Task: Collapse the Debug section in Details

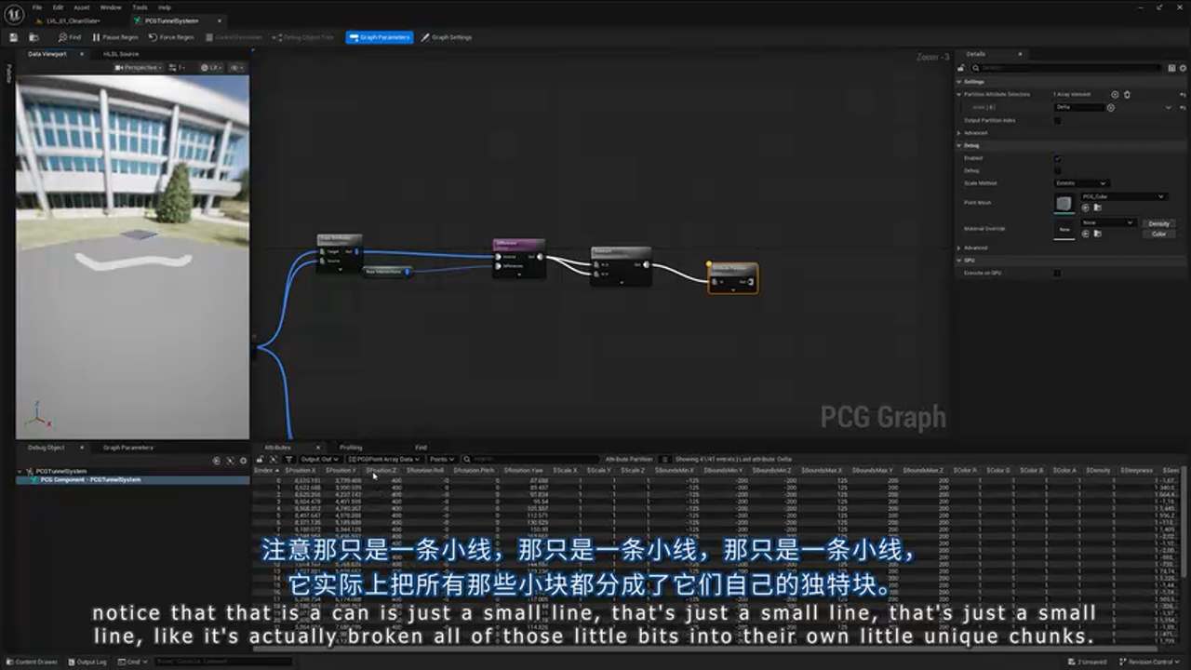Action: (960, 145)
